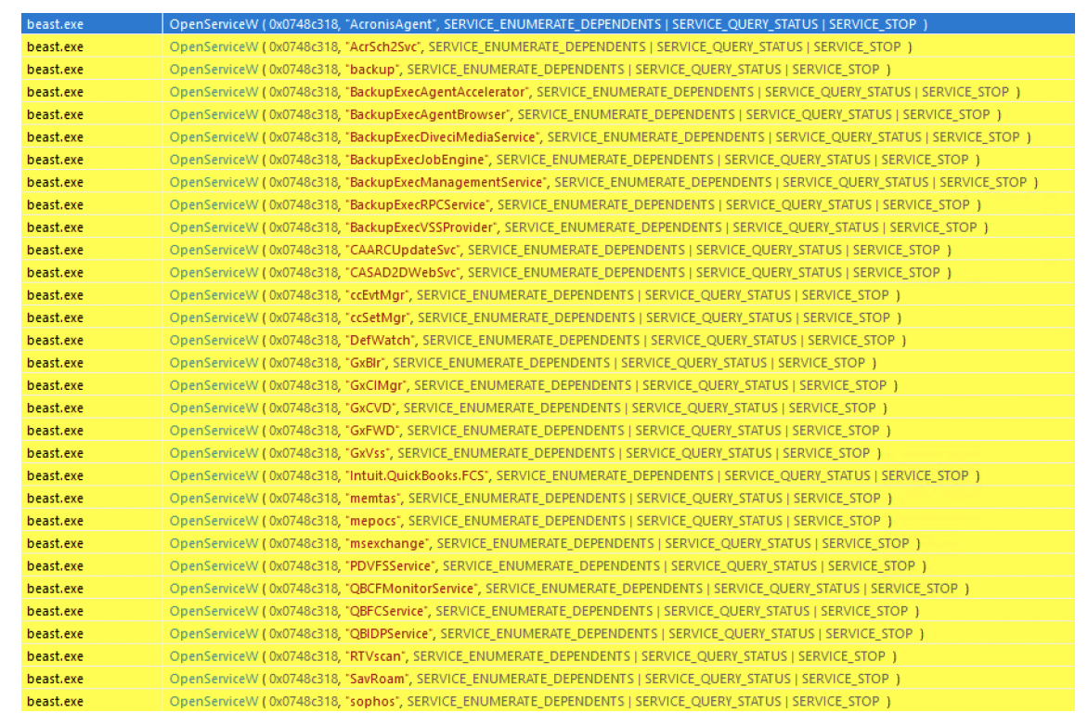Click the "ccSetMgr" service name

(x=378, y=318)
